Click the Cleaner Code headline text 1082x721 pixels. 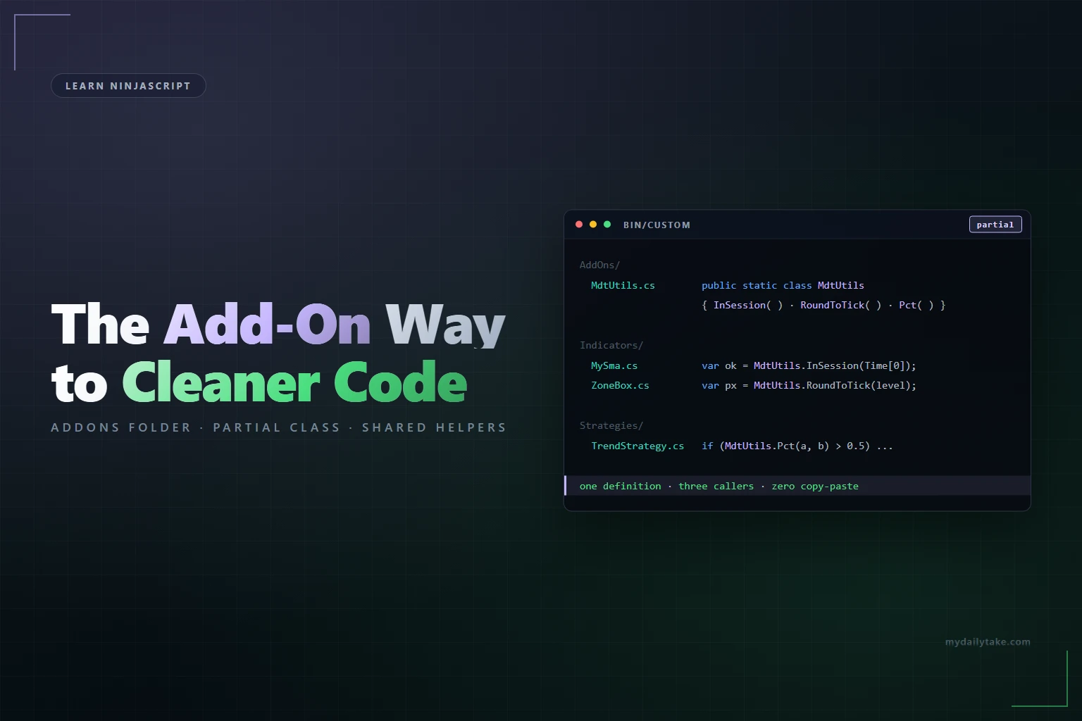click(x=294, y=382)
